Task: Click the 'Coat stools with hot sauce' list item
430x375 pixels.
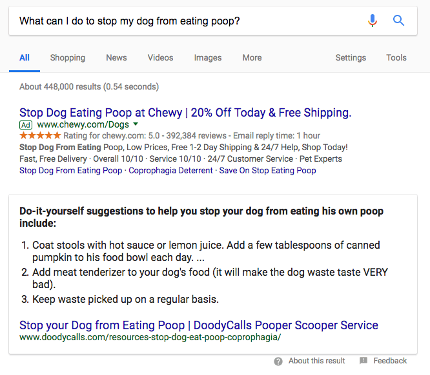Action: pyautogui.click(x=206, y=251)
